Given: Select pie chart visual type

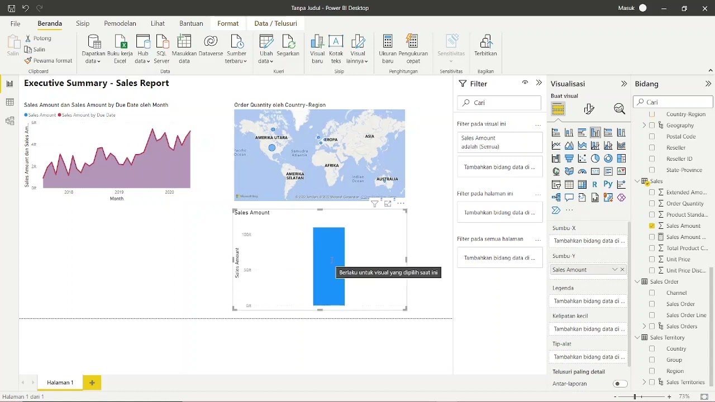Looking at the screenshot, I should tap(595, 159).
